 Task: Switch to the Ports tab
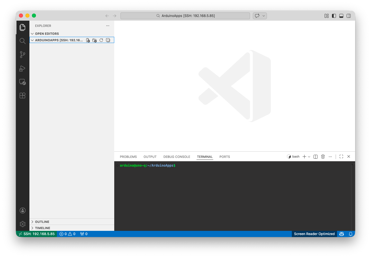(225, 157)
